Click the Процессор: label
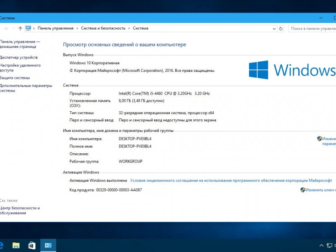 click(80, 93)
